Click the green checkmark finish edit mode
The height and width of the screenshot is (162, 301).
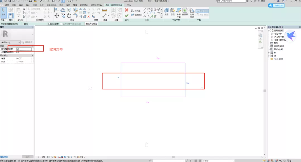pyautogui.click(x=126, y=16)
